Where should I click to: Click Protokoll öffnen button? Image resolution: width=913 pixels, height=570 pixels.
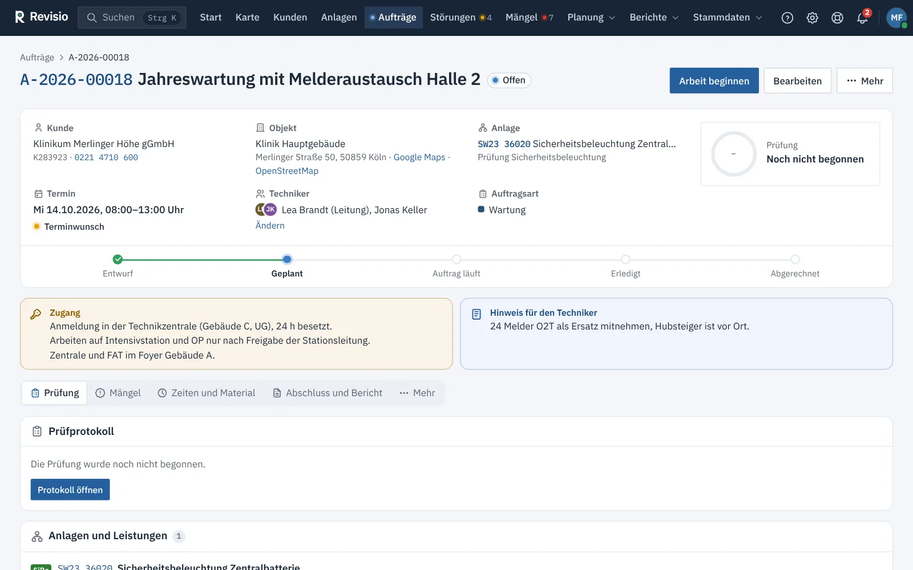tap(70, 490)
